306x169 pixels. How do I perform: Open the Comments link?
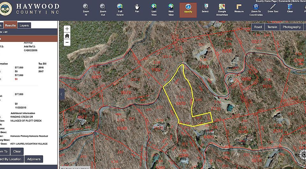point(285,1)
